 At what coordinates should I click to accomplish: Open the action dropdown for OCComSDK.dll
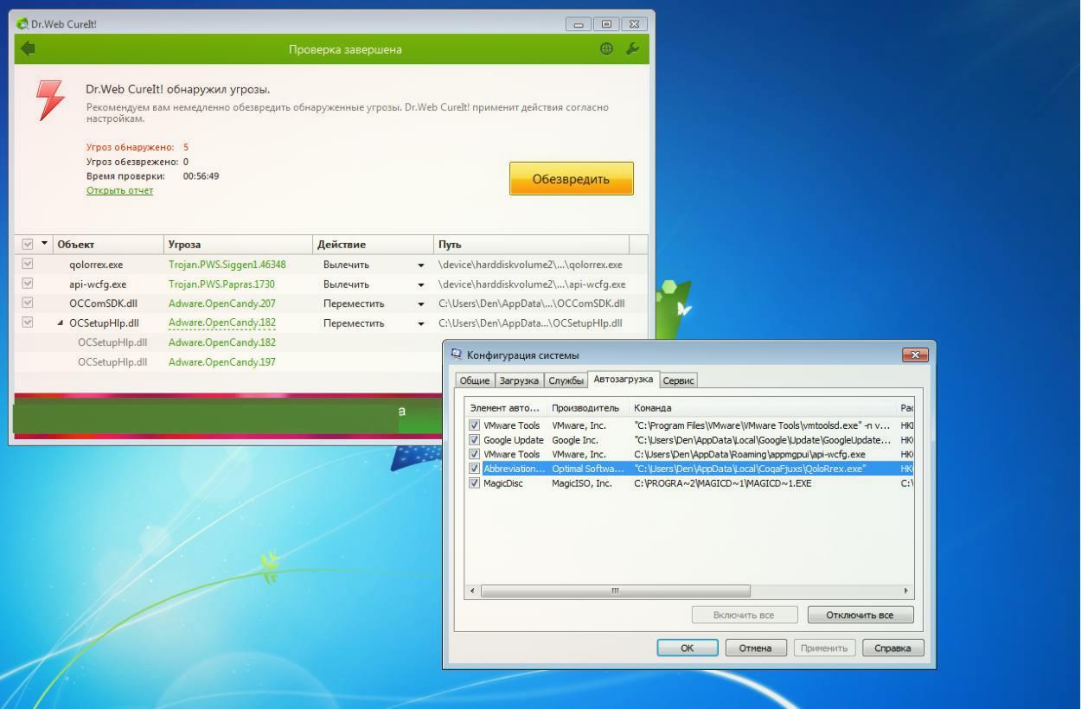click(x=421, y=304)
